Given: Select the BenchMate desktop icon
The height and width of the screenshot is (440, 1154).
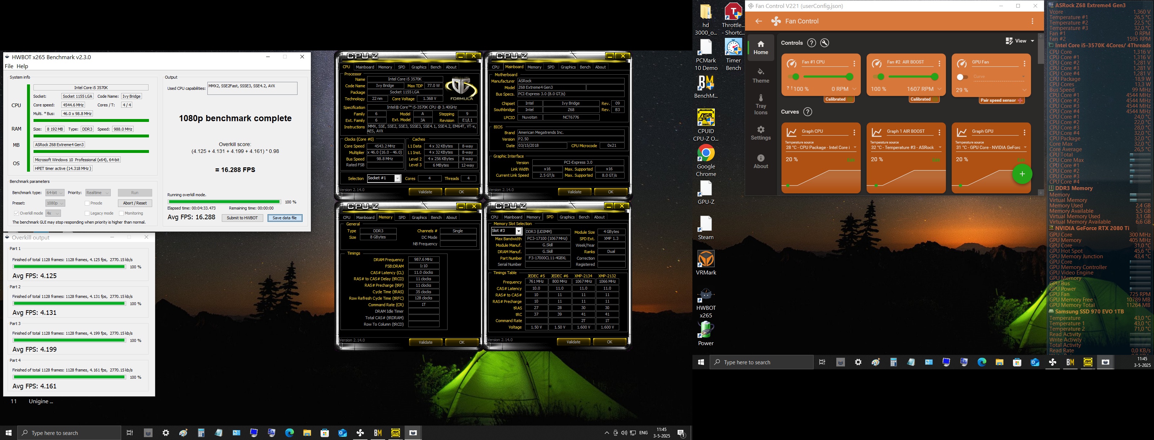Looking at the screenshot, I should click(x=706, y=87).
